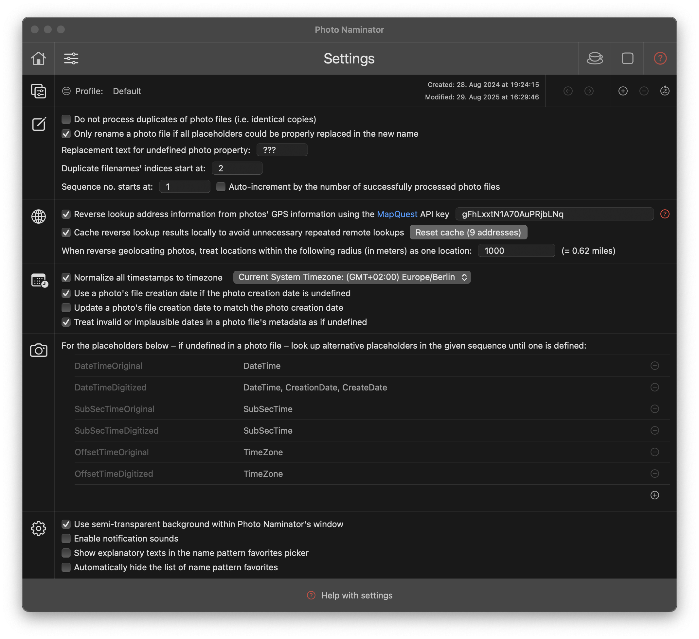Click the reset profile circular arrow icon
Screen dimensions: 699x639
664,91
